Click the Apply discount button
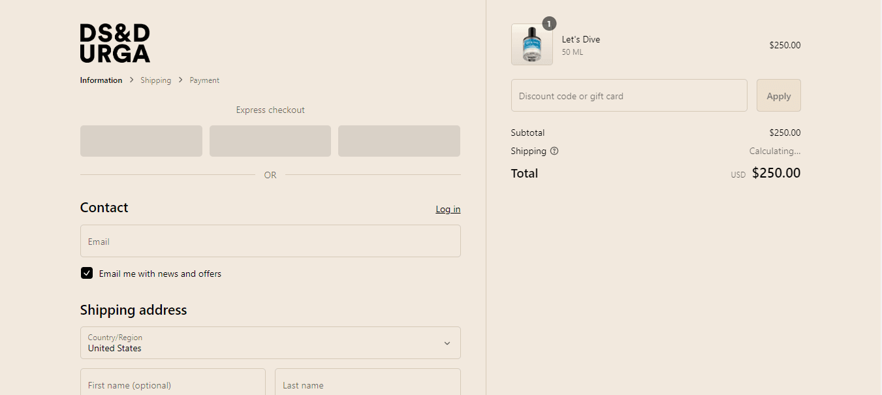 tap(779, 95)
